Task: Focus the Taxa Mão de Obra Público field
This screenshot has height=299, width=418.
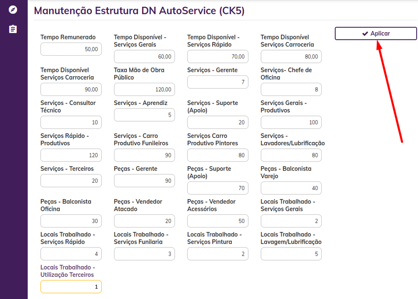Action: [x=144, y=90]
